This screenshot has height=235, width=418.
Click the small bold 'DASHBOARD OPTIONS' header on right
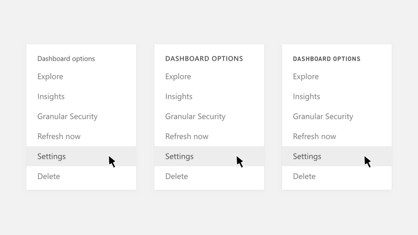pyautogui.click(x=327, y=59)
